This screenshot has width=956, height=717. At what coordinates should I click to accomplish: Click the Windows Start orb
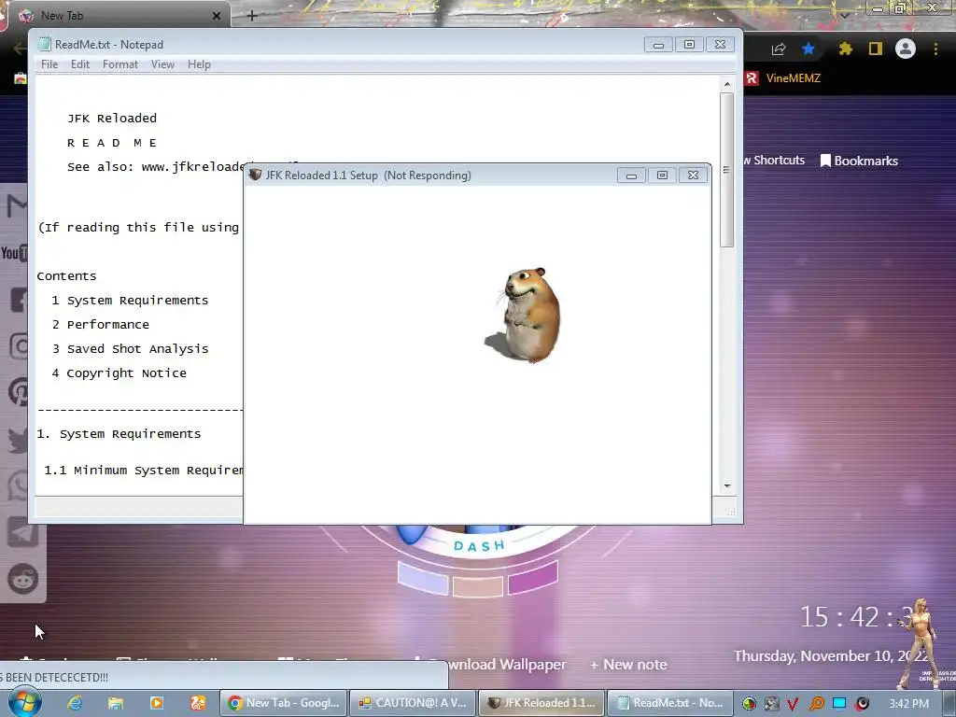coord(24,703)
